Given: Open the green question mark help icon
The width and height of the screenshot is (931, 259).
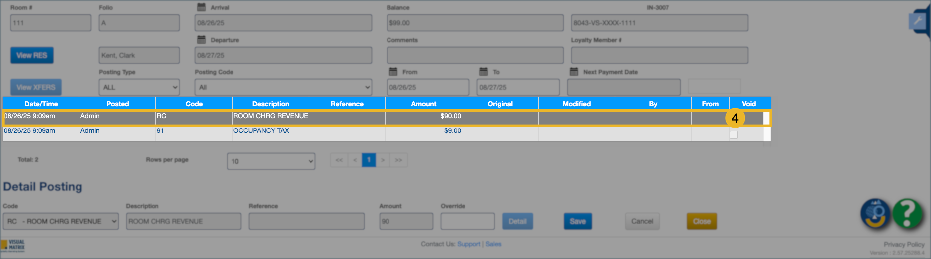Looking at the screenshot, I should (908, 214).
